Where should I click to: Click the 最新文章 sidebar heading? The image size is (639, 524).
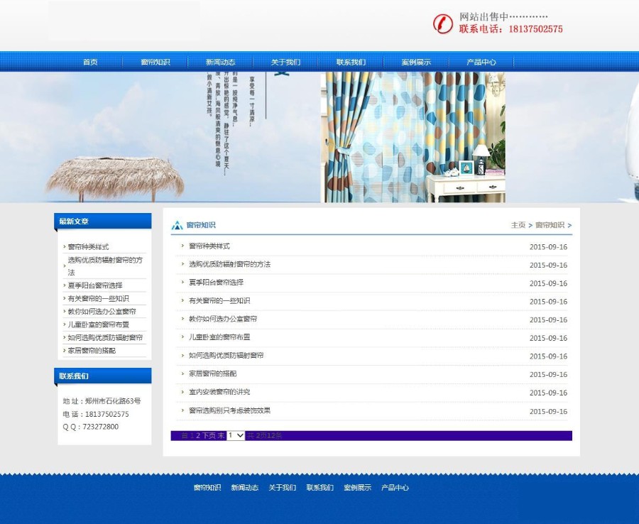coord(74,222)
